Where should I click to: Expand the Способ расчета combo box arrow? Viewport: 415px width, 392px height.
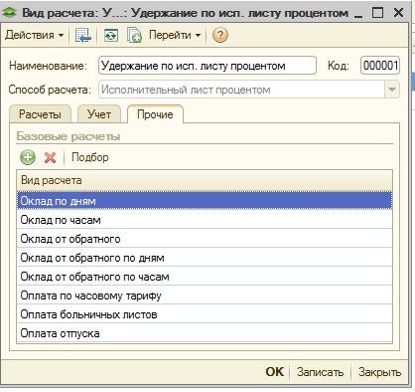pyautogui.click(x=392, y=90)
